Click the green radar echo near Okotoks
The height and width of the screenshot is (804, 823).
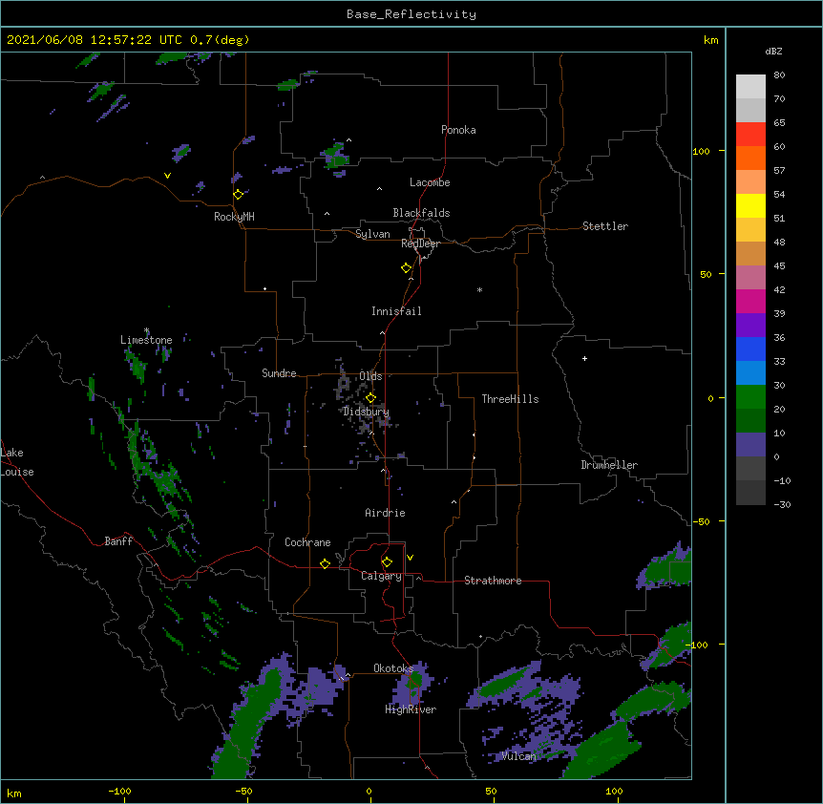point(413,680)
